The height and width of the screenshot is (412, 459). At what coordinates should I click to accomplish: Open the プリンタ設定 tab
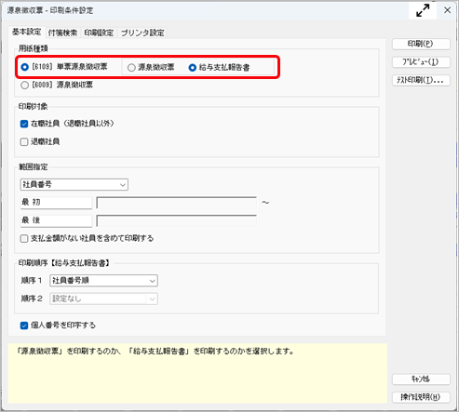click(142, 33)
